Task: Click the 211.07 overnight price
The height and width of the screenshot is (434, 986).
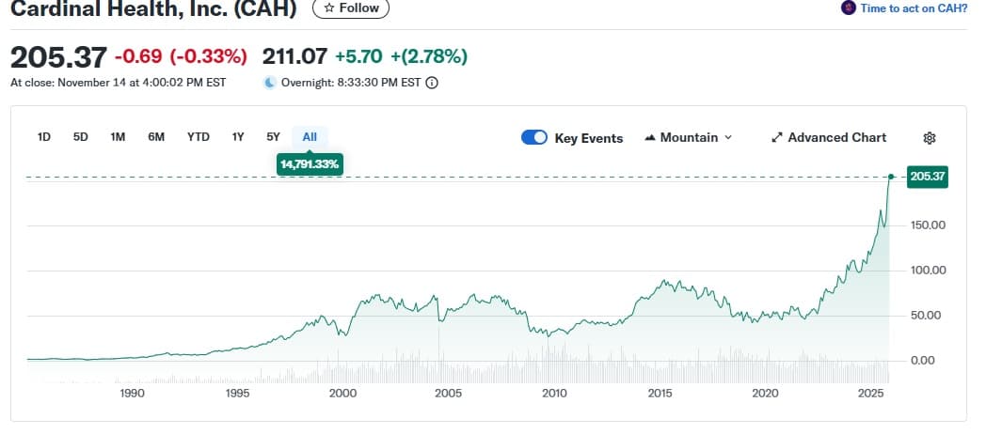Action: [x=294, y=57]
